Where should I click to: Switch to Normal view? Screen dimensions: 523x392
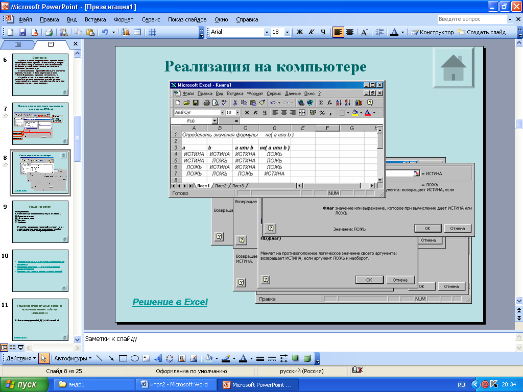4,348
